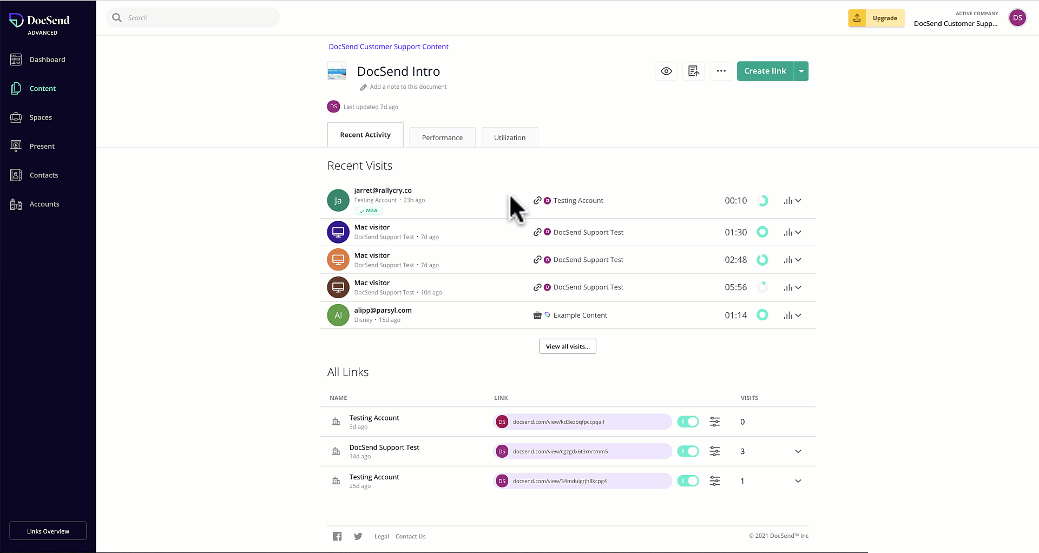Screen dimensions: 1039x553
Task: Click link docsend.com/view/34mduigrjh8kcpg4
Action: pyautogui.click(x=583, y=480)
